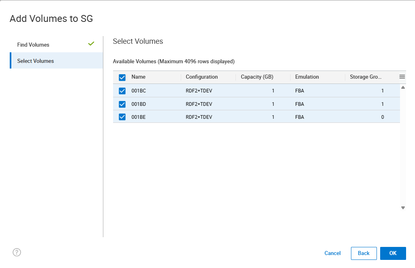Click the scroll down arrow in volumes table
Image resolution: width=415 pixels, height=268 pixels.
point(403,208)
